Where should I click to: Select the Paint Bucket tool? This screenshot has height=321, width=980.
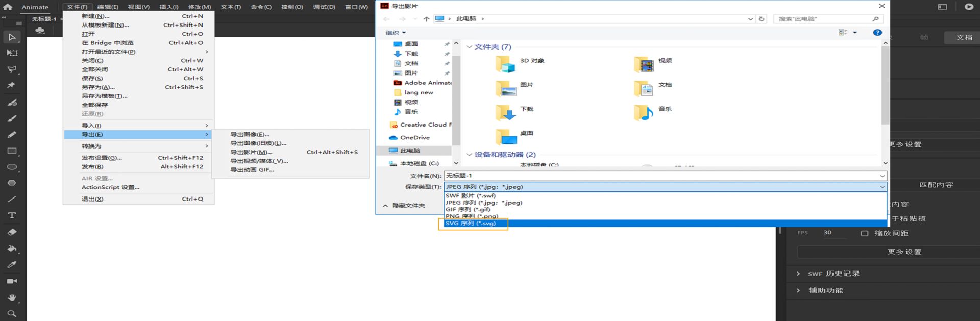click(x=12, y=249)
